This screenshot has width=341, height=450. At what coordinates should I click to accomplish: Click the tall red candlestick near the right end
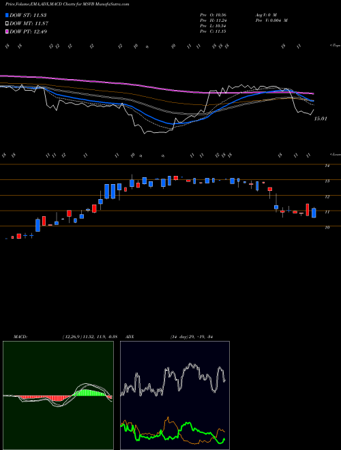tap(308, 210)
